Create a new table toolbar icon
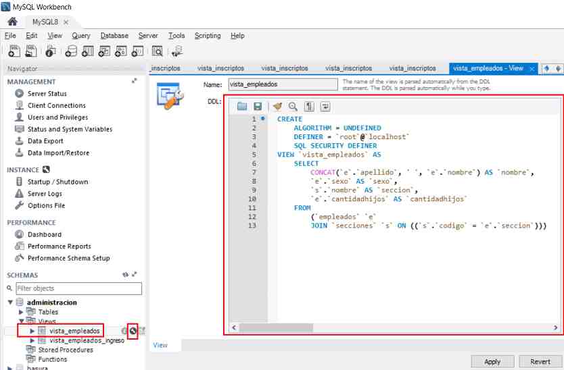Image resolution: width=564 pixels, height=370 pixels. click(x=87, y=51)
